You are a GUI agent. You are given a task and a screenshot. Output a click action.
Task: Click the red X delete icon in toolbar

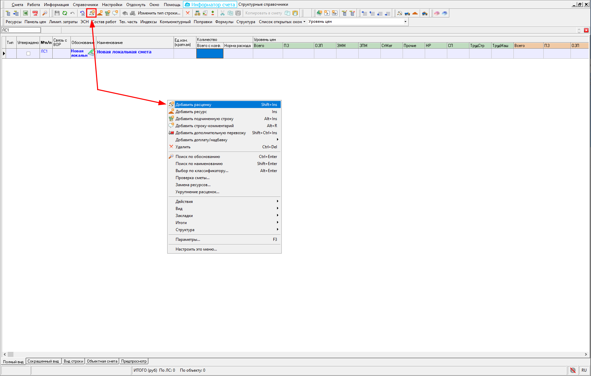188,13
